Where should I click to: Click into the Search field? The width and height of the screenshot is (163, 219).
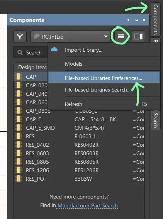click(31, 53)
